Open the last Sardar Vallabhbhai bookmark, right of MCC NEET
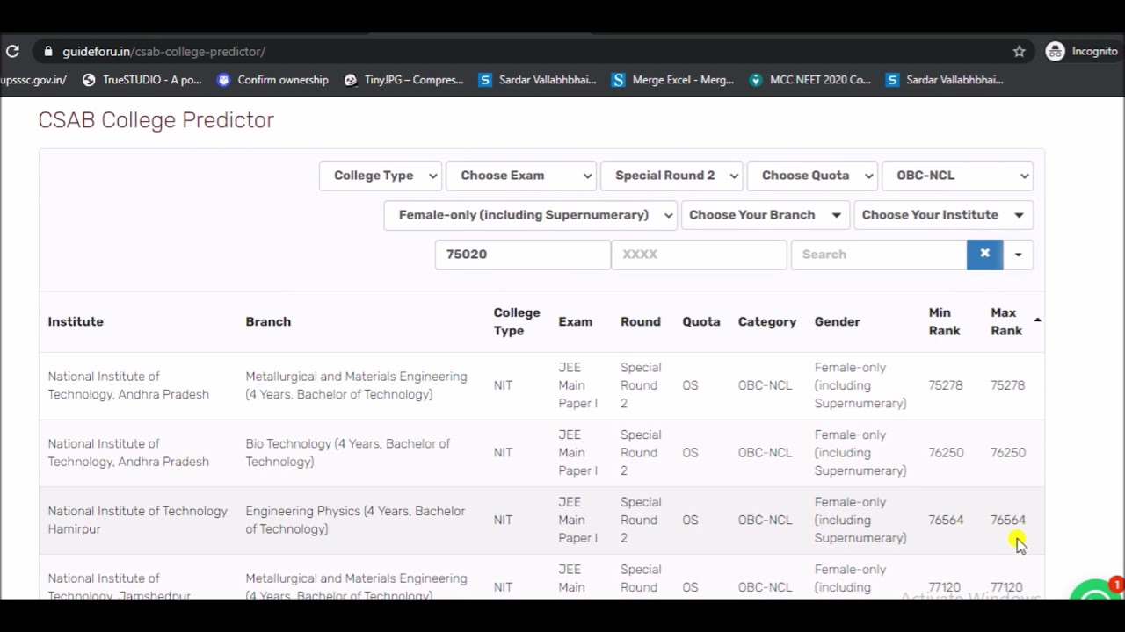Viewport: 1125px width, 632px height. click(945, 80)
